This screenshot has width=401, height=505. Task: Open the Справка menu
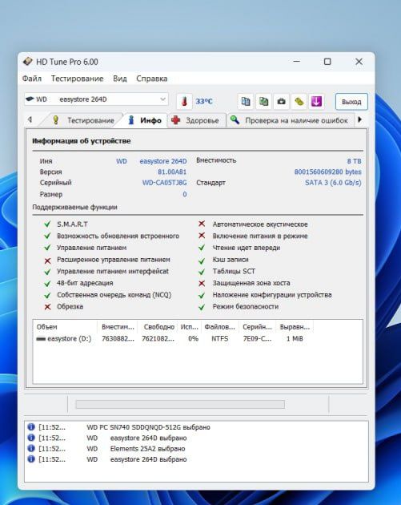(152, 79)
